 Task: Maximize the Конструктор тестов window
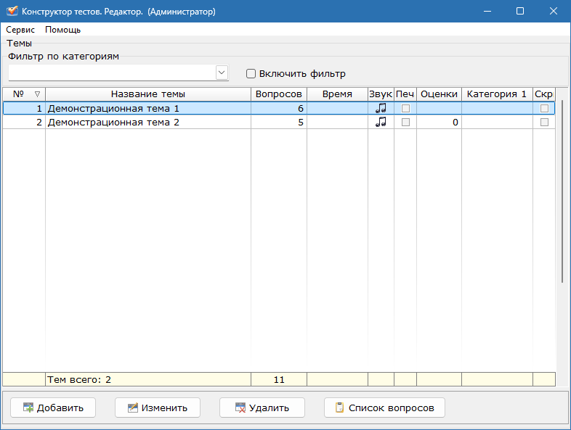coord(520,11)
